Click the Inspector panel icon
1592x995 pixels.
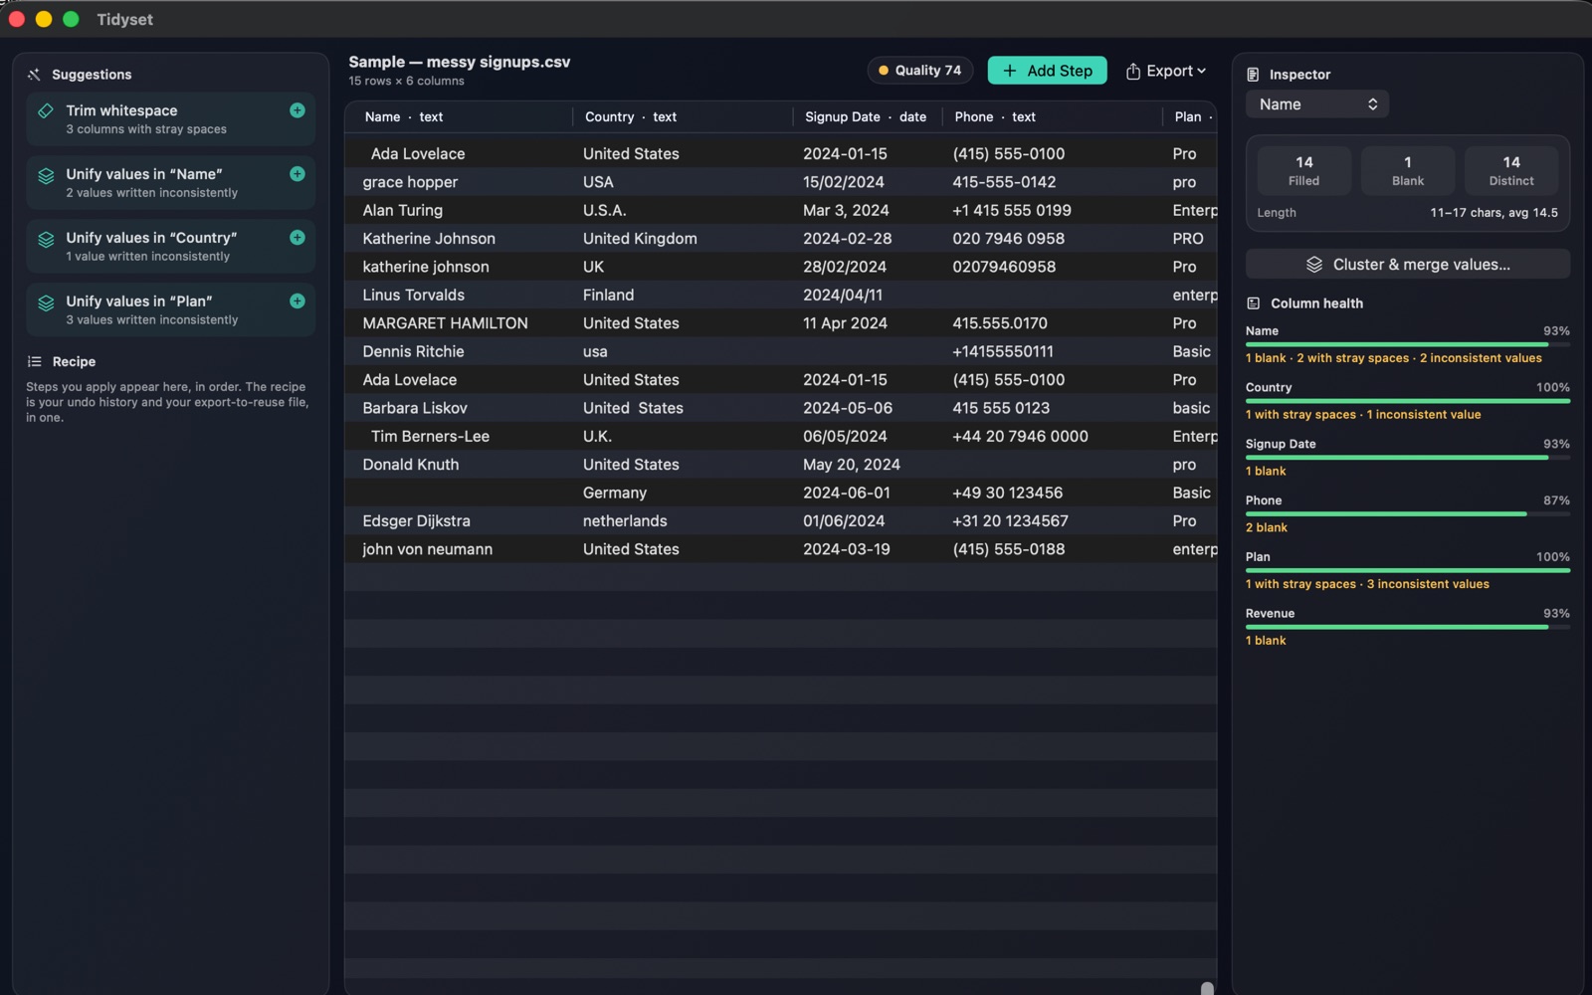pyautogui.click(x=1253, y=75)
